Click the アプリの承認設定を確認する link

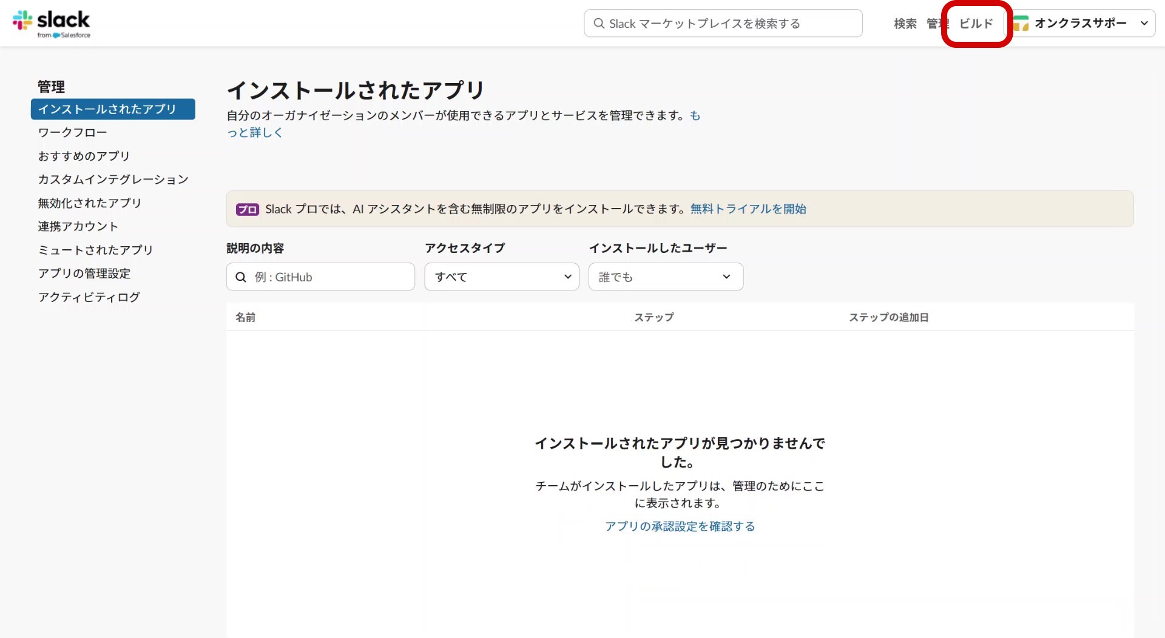(x=680, y=526)
